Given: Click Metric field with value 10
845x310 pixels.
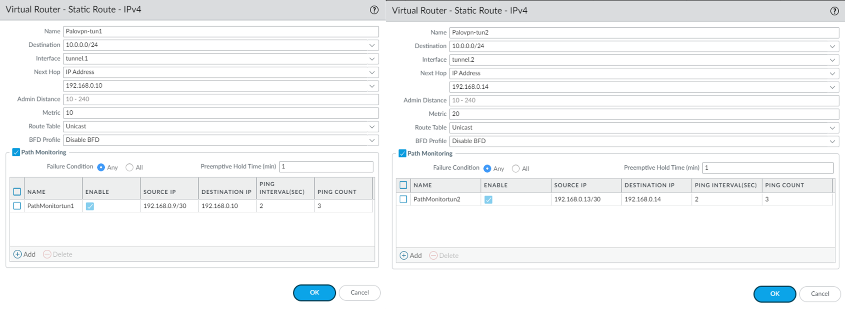Looking at the screenshot, I should point(221,113).
